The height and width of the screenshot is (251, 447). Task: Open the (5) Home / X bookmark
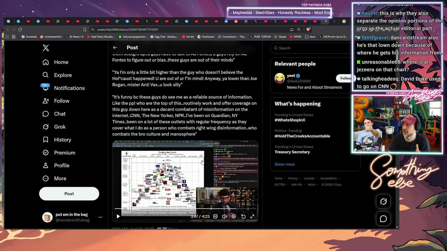point(74,37)
